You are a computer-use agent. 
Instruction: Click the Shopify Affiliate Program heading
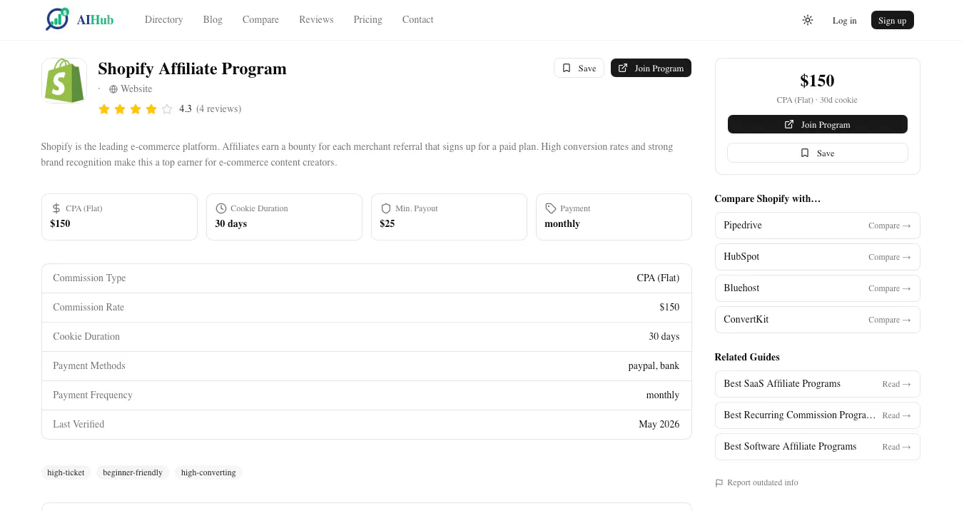tap(192, 69)
